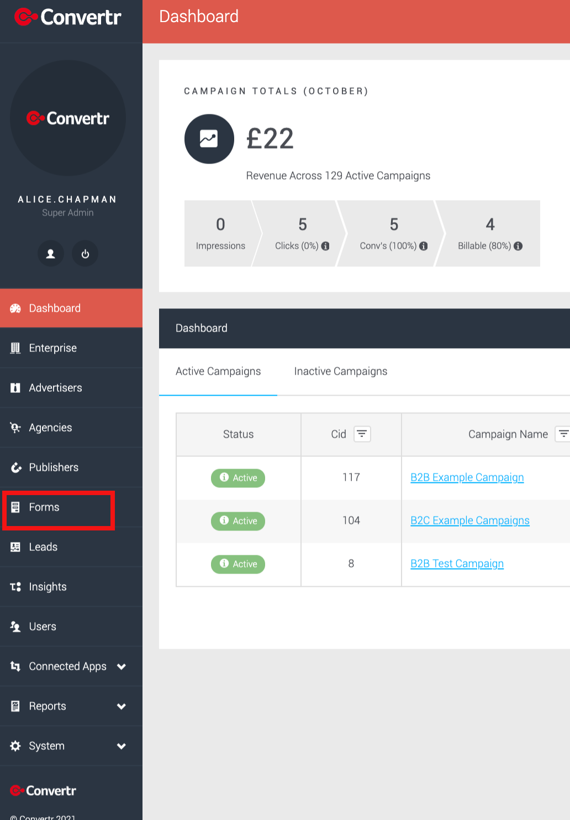Click the Reports sidebar icon
This screenshot has height=820, width=570.
(15, 706)
